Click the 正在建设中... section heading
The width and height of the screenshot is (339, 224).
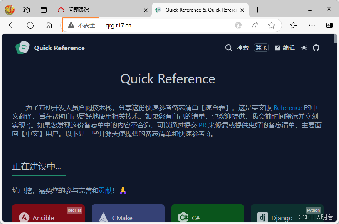point(37,166)
